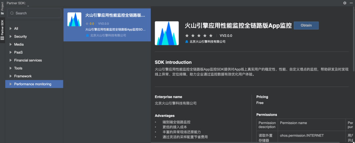Expand the Performance monitoring category arrow
The width and height of the screenshot is (355, 143).
(x=11, y=84)
